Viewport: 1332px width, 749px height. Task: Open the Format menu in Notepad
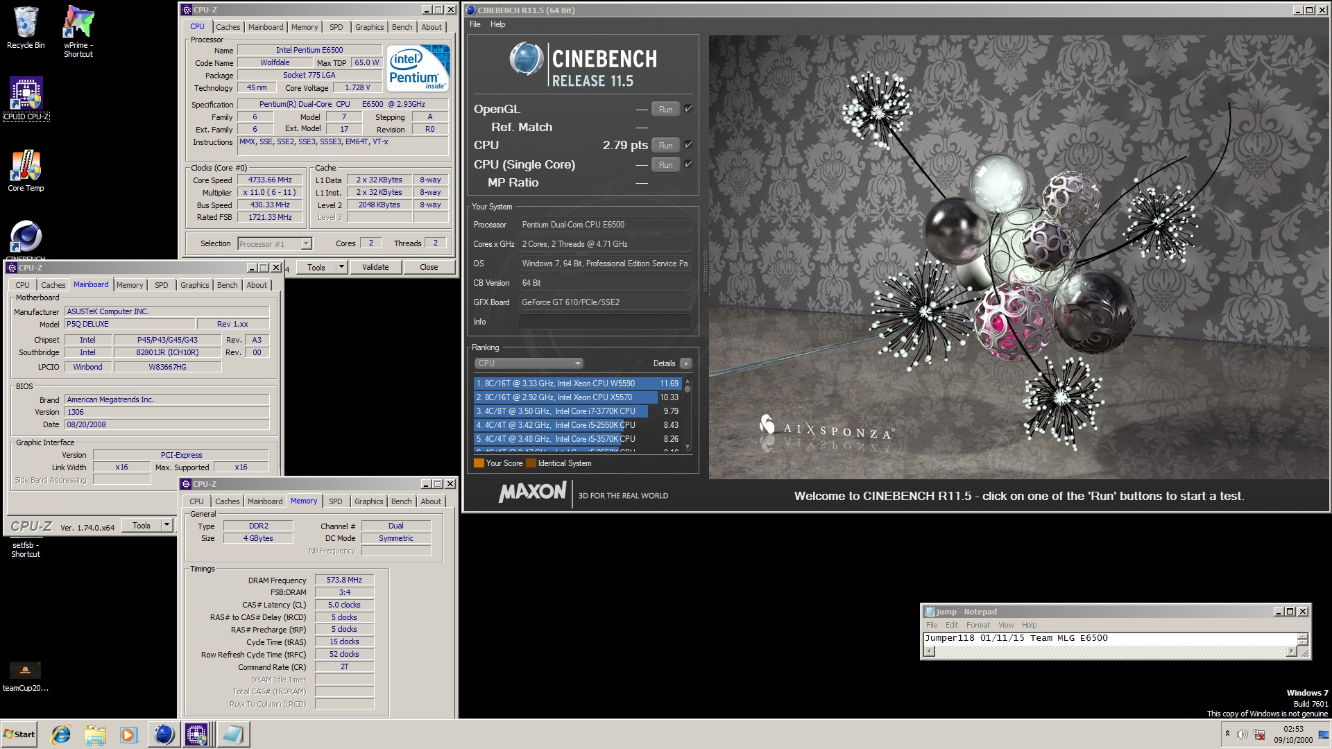[978, 625]
